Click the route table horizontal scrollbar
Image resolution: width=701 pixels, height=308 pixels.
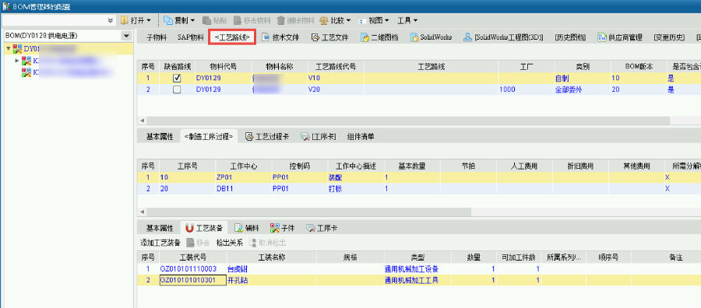click(407, 121)
